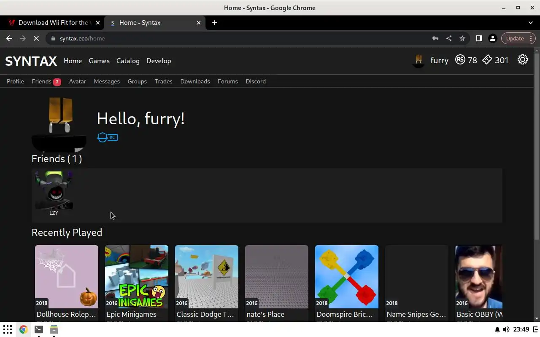Open the Home navigation item
Viewport: 540px width, 337px height.
73,61
